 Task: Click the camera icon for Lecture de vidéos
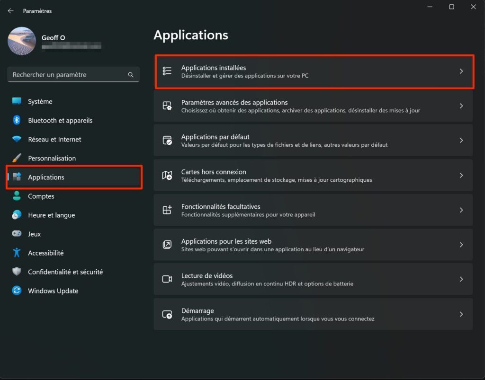pyautogui.click(x=167, y=279)
